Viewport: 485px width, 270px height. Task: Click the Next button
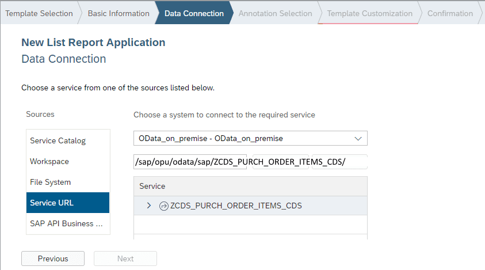(125, 258)
